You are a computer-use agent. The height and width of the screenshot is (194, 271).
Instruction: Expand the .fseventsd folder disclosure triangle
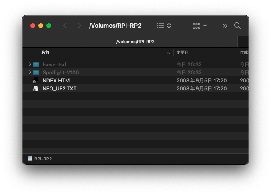tap(30, 64)
